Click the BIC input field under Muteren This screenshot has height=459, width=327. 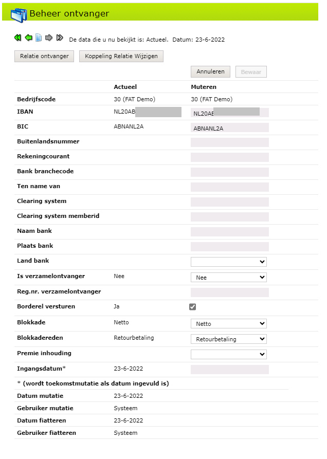coord(230,128)
